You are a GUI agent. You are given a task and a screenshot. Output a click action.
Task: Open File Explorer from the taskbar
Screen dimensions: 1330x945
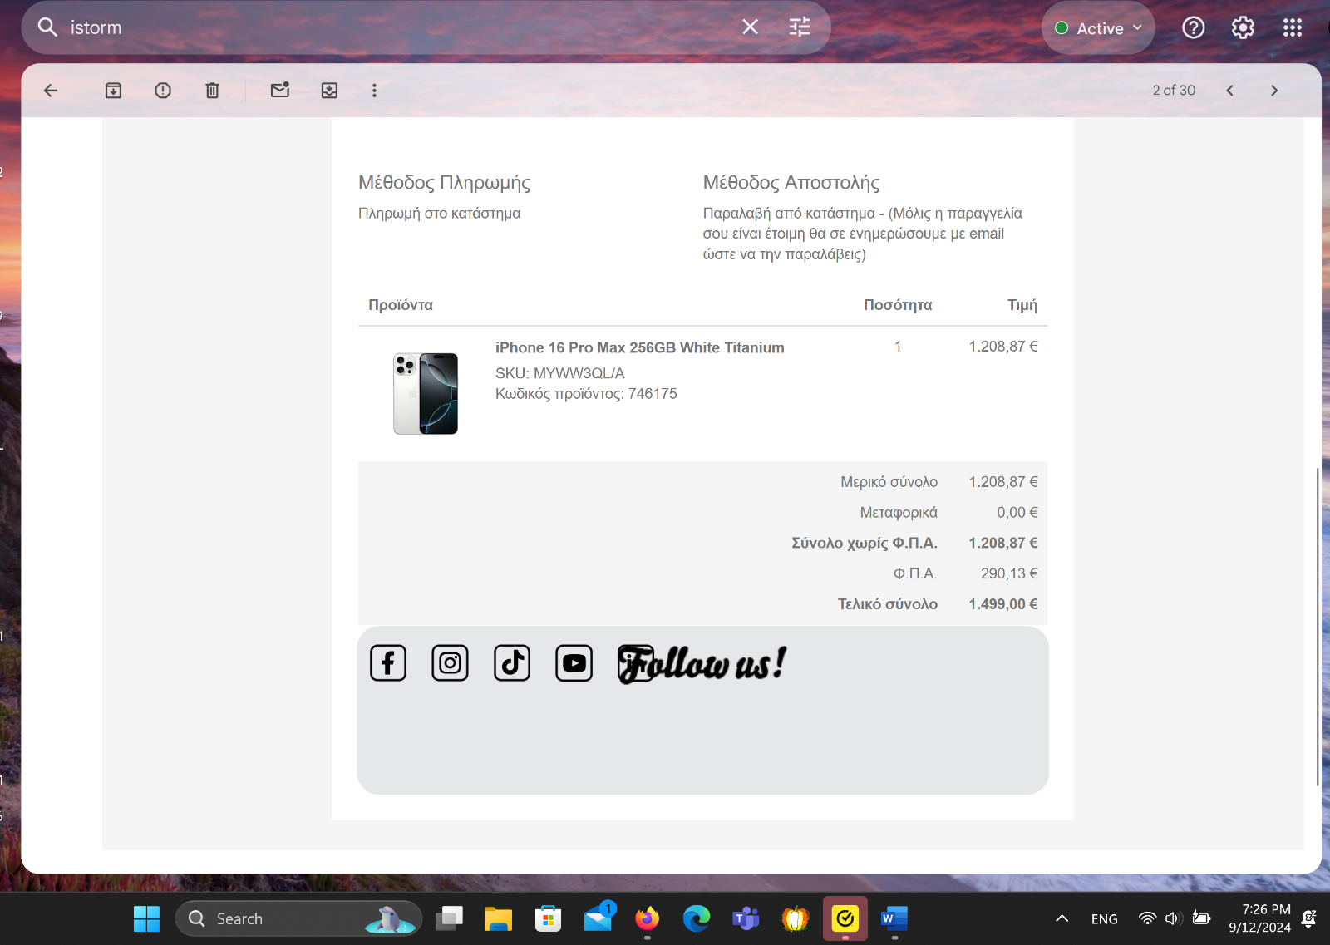pos(499,918)
